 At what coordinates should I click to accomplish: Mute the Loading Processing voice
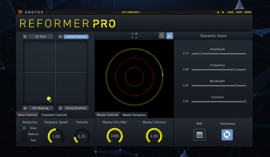pyautogui.click(x=60, y=37)
